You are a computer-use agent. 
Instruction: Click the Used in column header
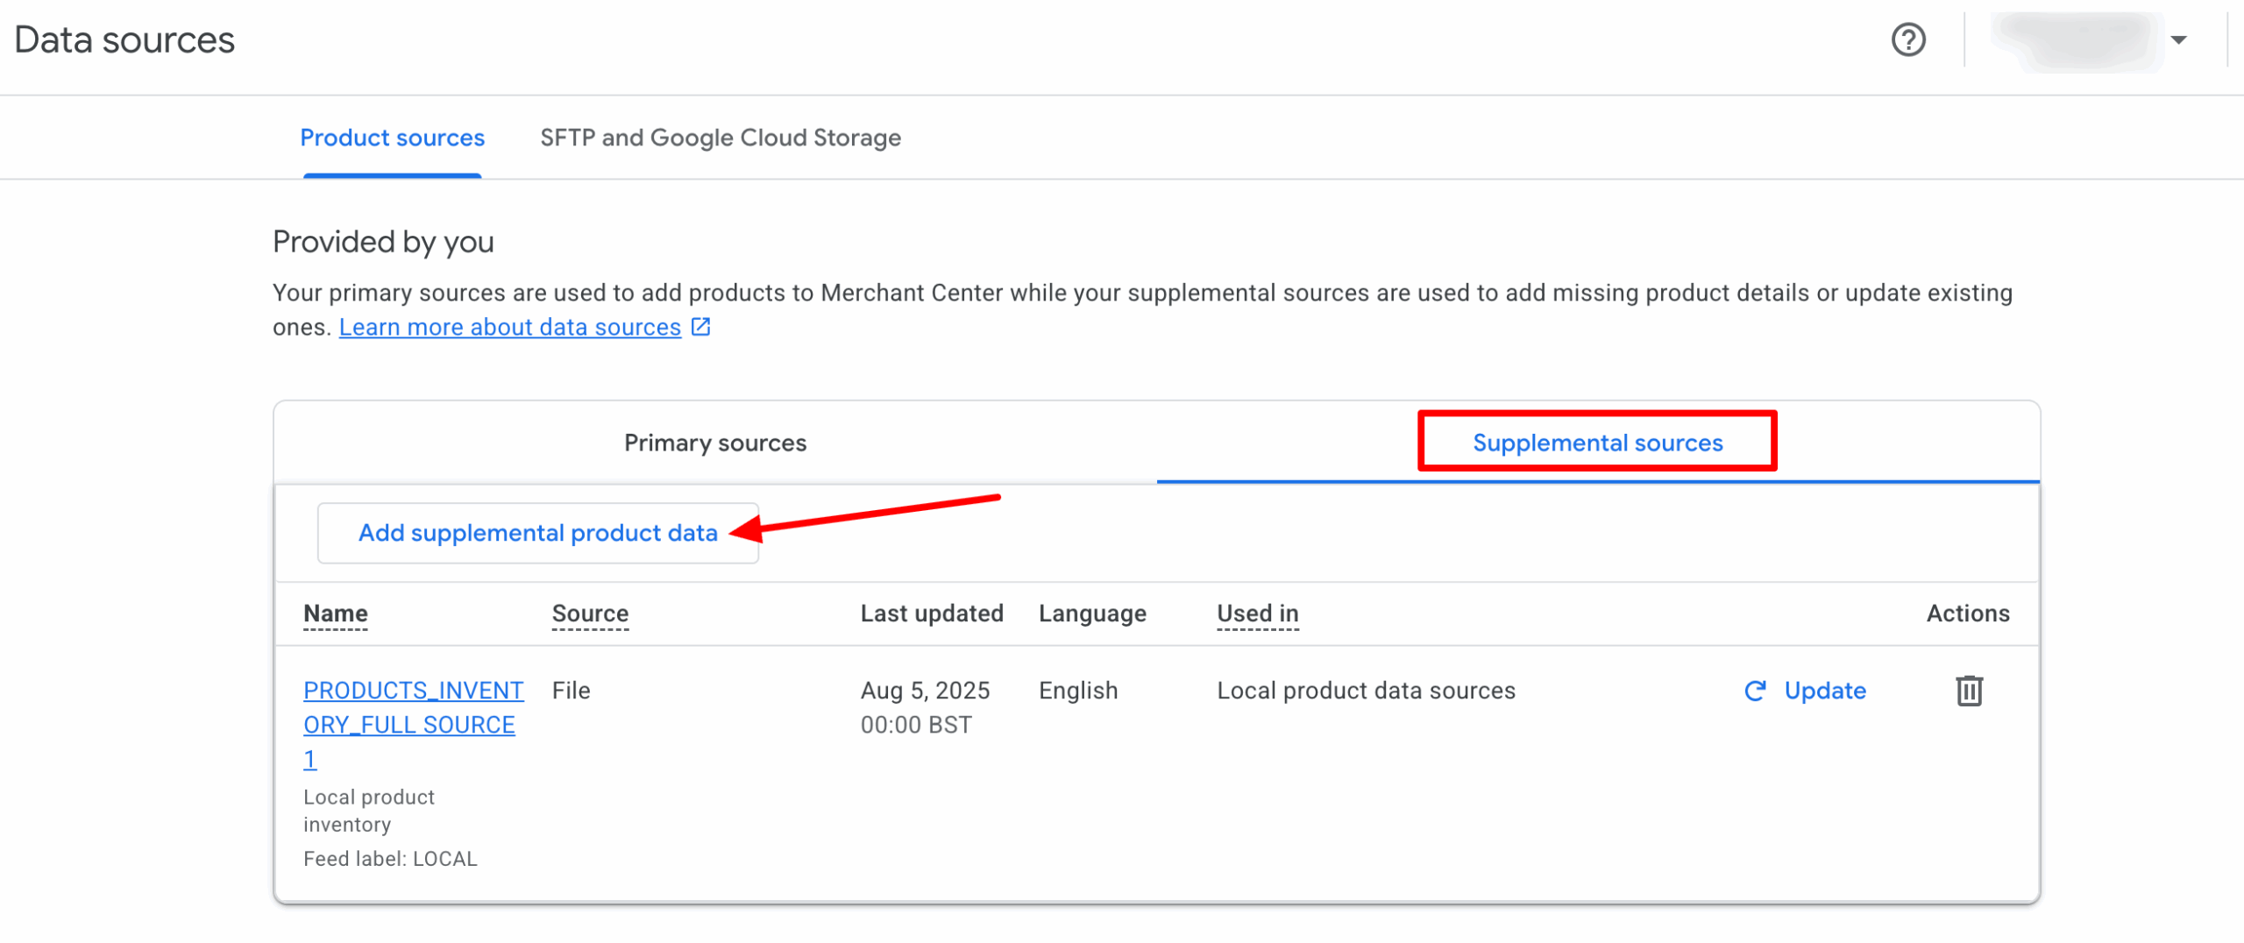(x=1257, y=613)
